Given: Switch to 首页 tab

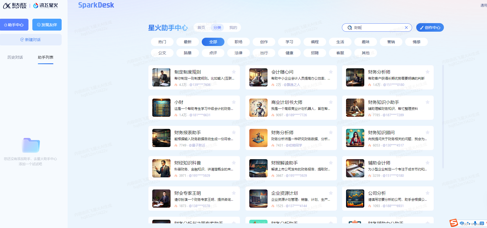Looking at the screenshot, I should (x=201, y=28).
